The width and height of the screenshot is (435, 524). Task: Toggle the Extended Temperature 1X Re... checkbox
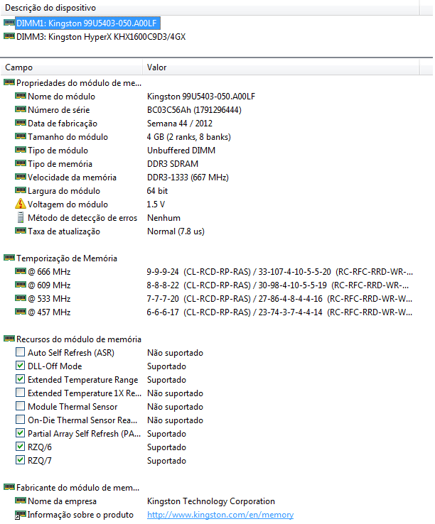pyautogui.click(x=20, y=393)
